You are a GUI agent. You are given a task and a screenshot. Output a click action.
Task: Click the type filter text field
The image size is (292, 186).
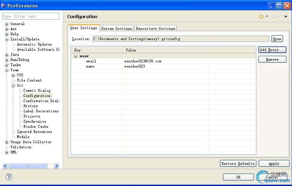tap(31, 16)
